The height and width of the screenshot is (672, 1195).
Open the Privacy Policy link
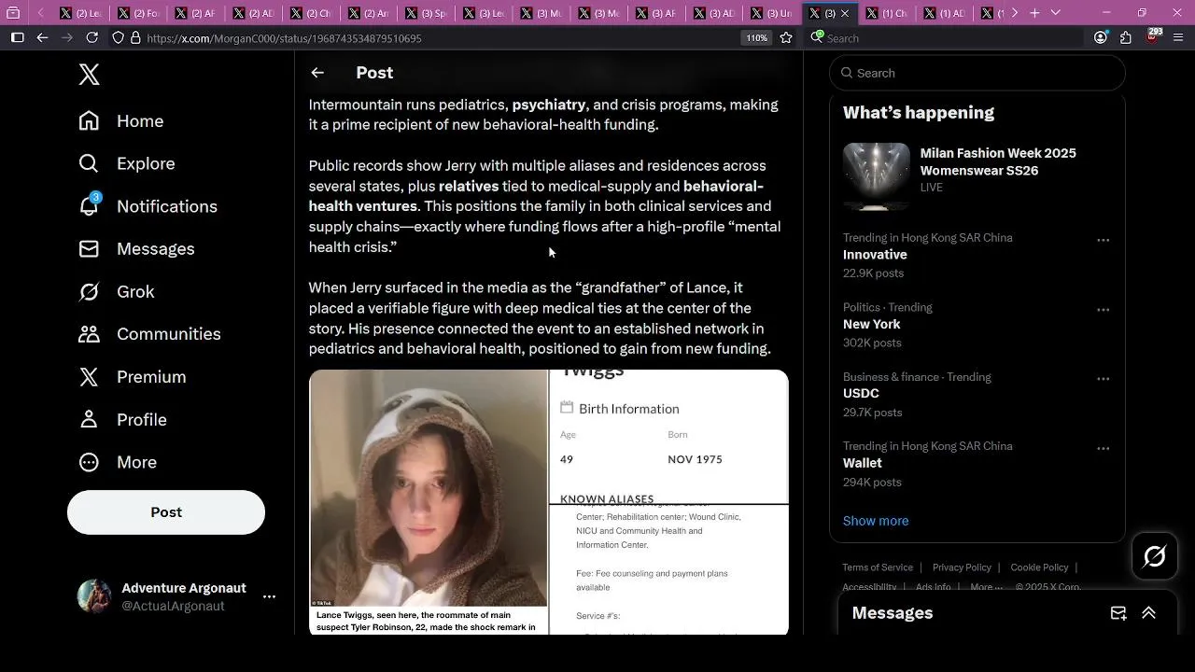click(x=962, y=567)
